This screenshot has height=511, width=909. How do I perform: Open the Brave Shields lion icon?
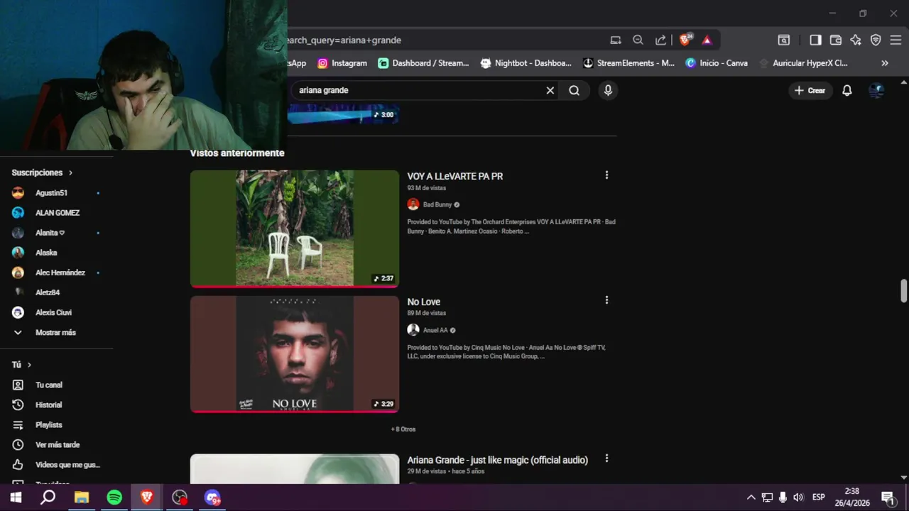[685, 40]
